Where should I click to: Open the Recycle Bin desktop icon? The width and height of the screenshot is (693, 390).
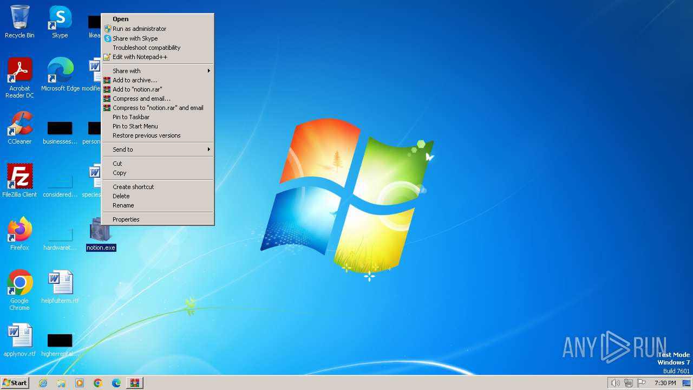pos(19,22)
